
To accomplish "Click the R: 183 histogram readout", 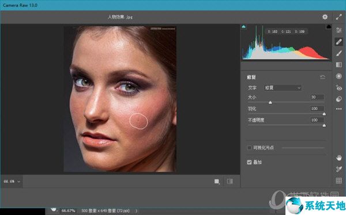I will coord(273,32).
